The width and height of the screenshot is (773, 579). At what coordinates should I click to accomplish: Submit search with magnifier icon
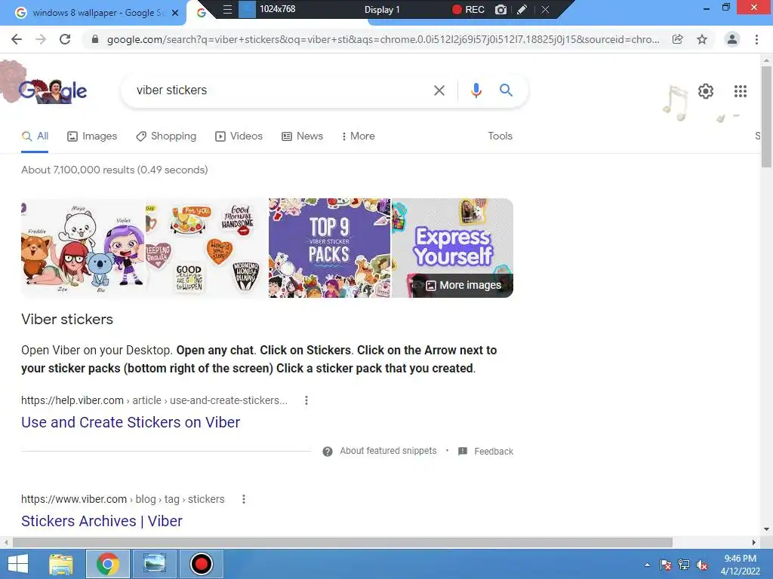pos(506,90)
